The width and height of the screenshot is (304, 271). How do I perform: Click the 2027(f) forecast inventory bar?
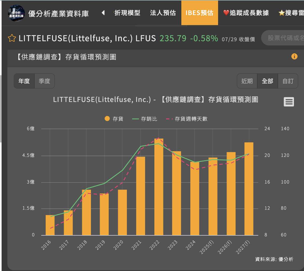(x=249, y=189)
